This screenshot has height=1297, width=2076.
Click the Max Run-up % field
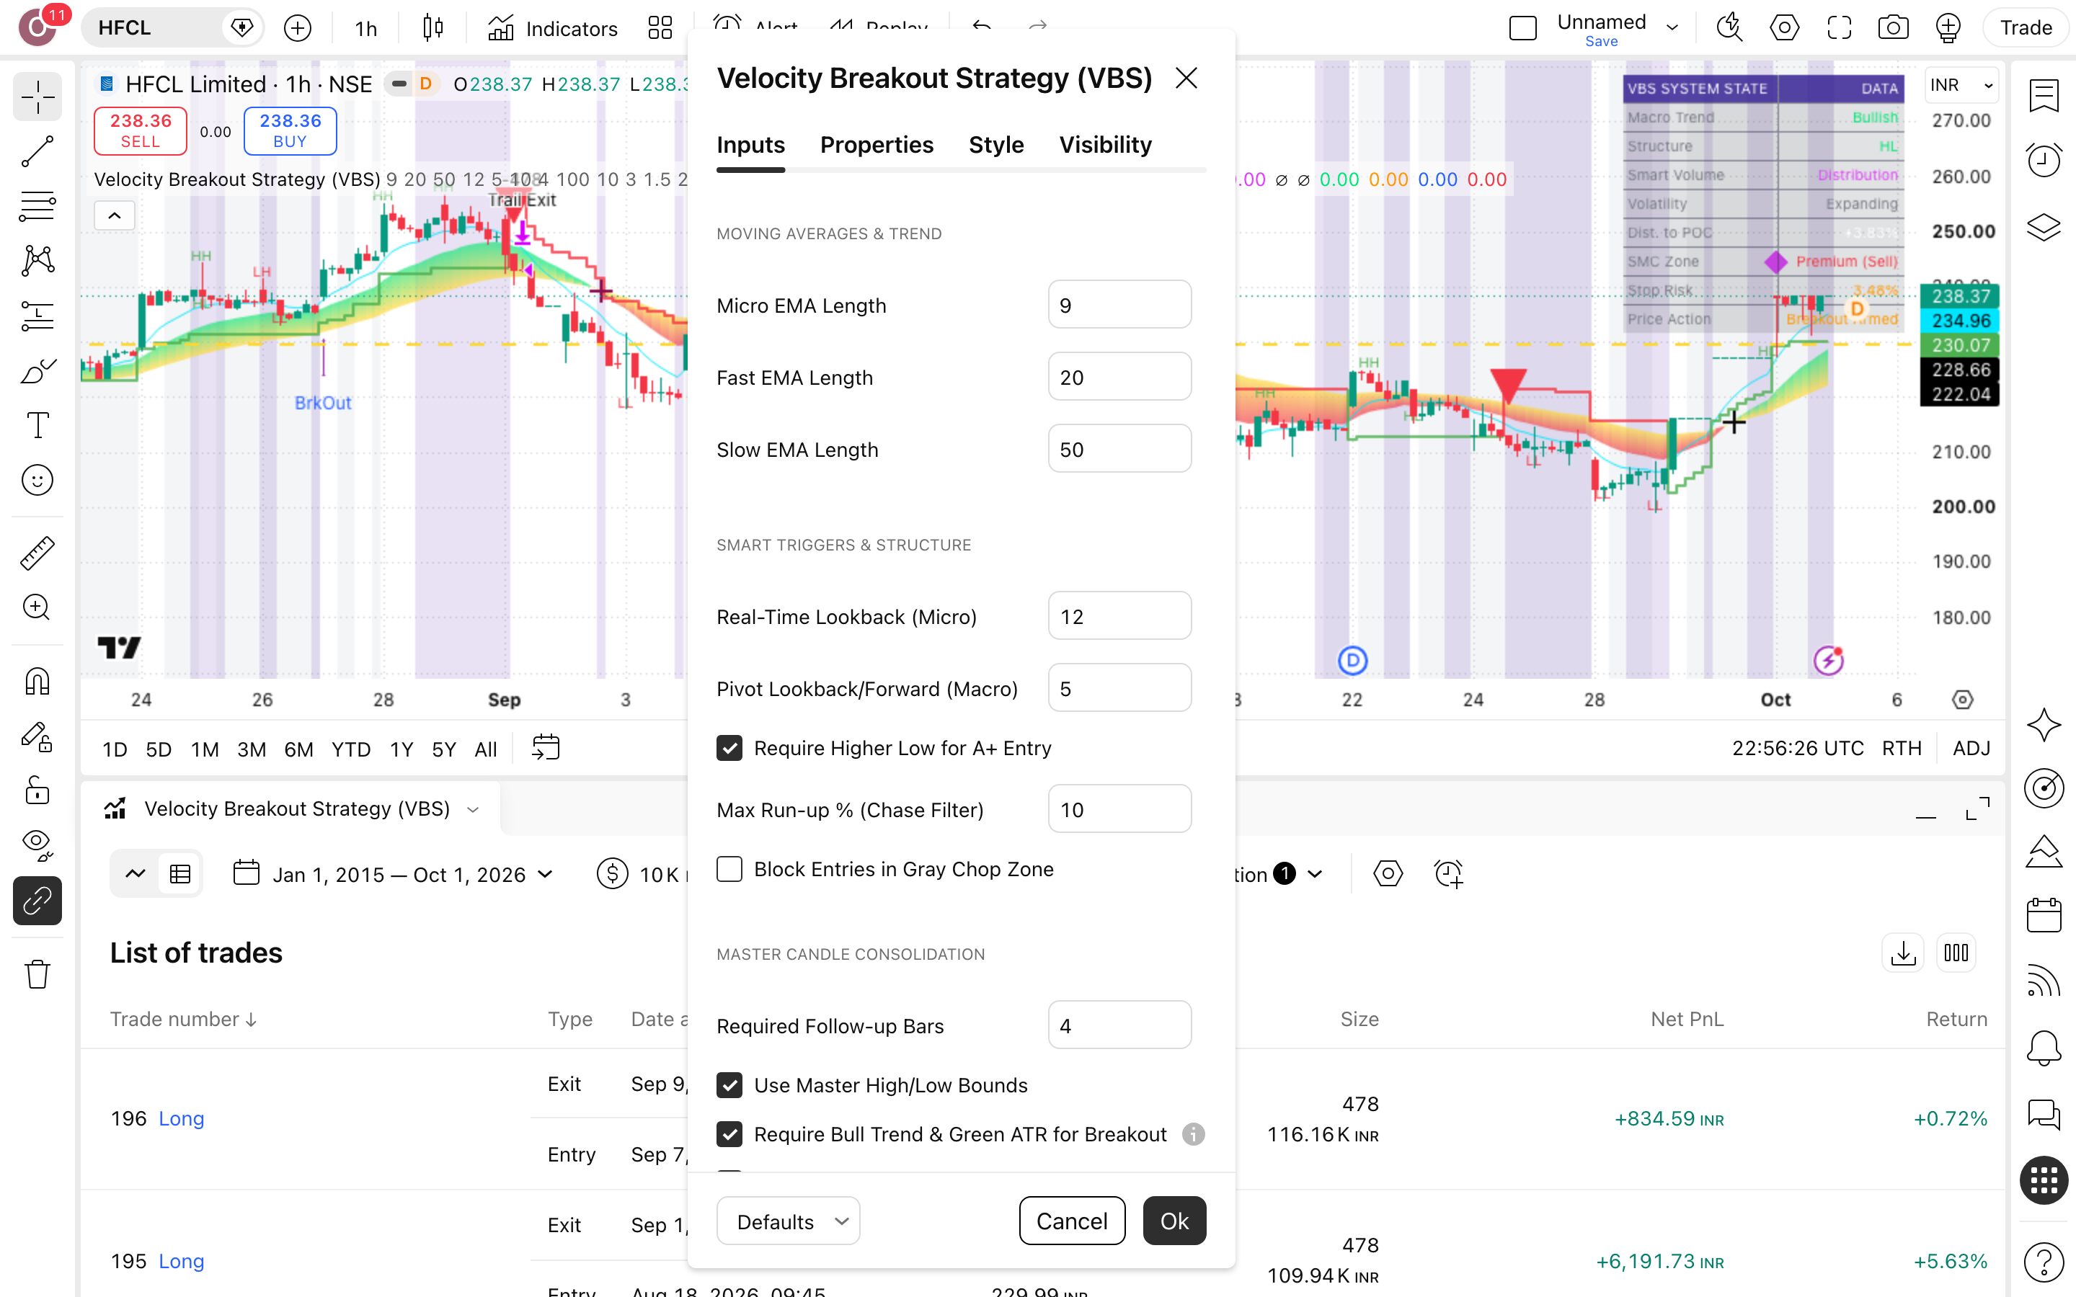tap(1119, 810)
